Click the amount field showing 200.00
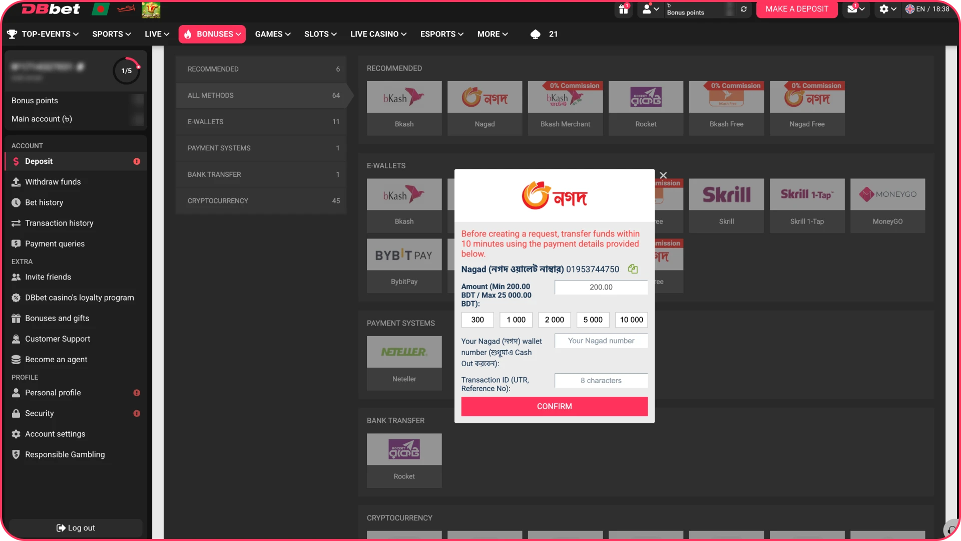 pyautogui.click(x=601, y=287)
